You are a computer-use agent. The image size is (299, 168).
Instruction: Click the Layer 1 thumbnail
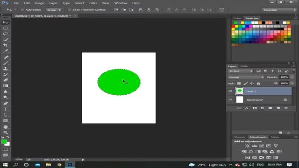pos(240,91)
